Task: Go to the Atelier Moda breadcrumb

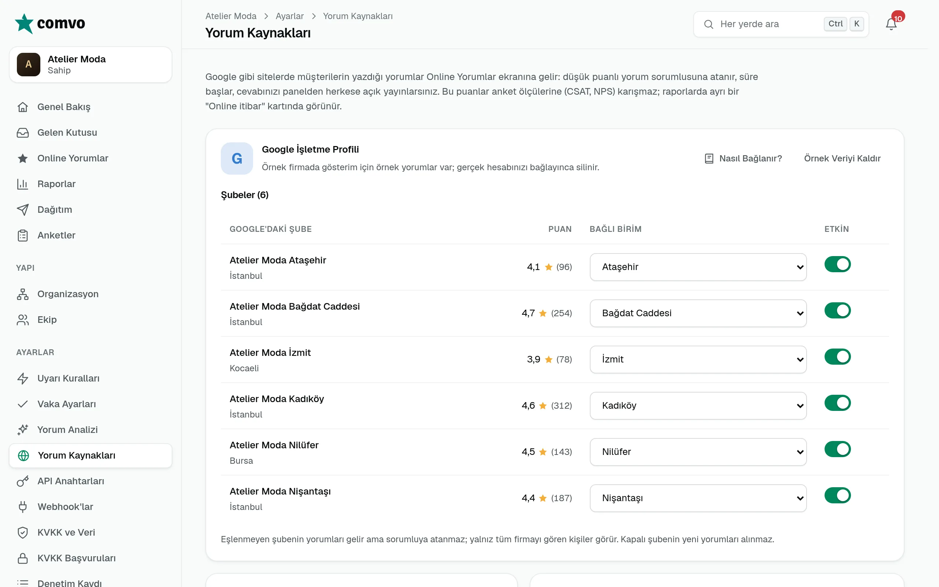Action: pos(231,16)
